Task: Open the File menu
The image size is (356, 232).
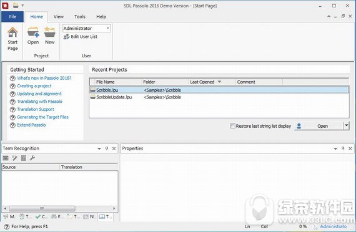Action: tap(12, 17)
